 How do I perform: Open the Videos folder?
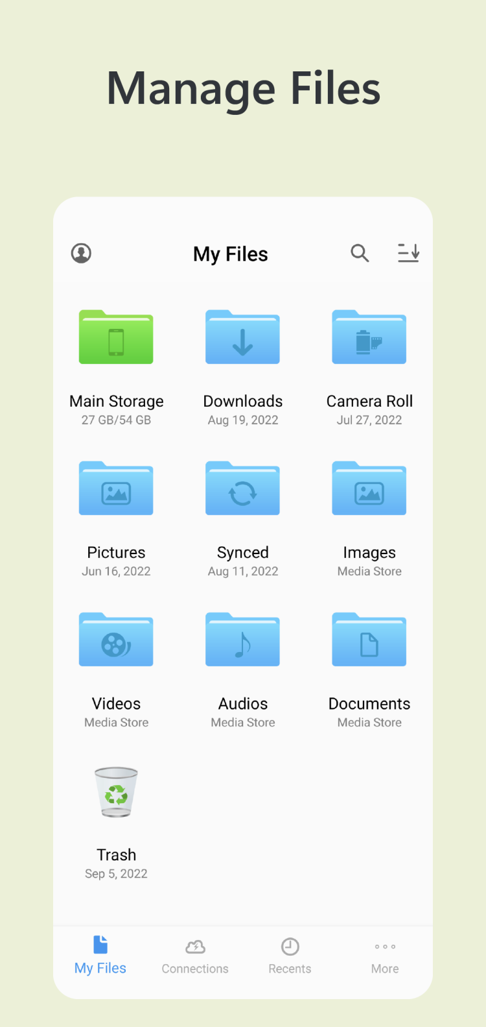(x=116, y=640)
